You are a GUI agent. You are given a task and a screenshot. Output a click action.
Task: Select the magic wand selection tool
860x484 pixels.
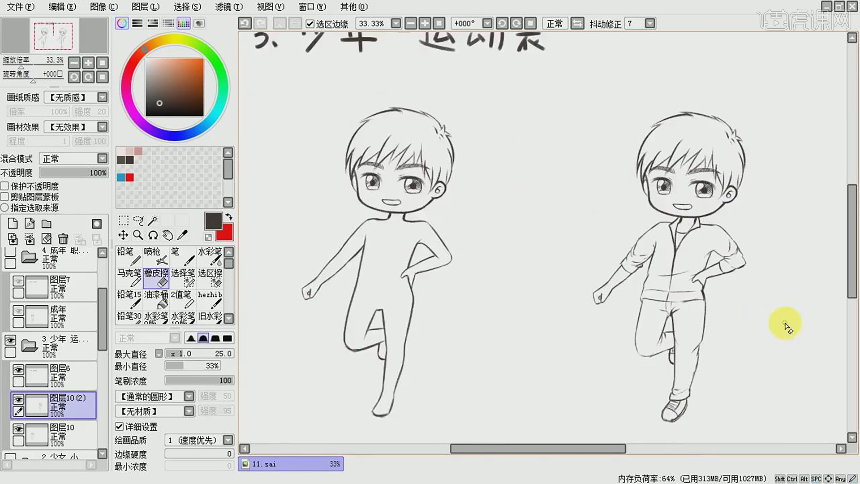coord(153,220)
